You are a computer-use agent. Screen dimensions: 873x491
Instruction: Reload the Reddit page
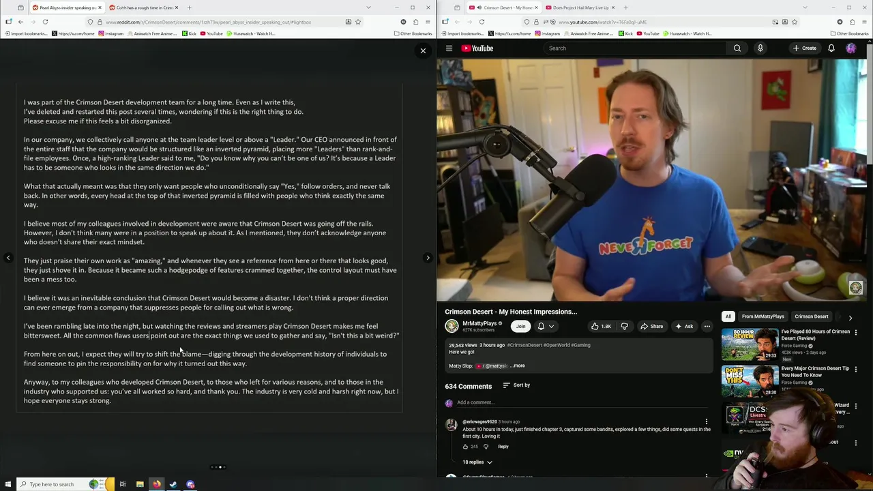point(45,22)
